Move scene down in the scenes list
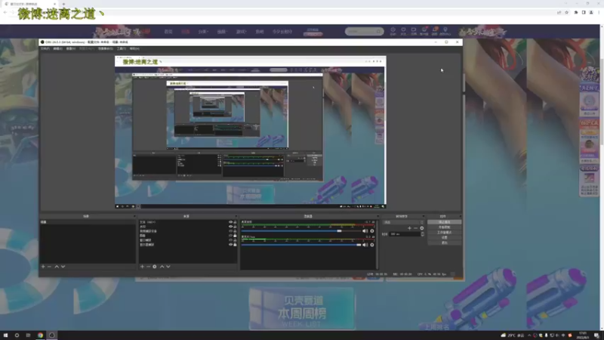Screen dimensions: 604x340 click(x=63, y=267)
